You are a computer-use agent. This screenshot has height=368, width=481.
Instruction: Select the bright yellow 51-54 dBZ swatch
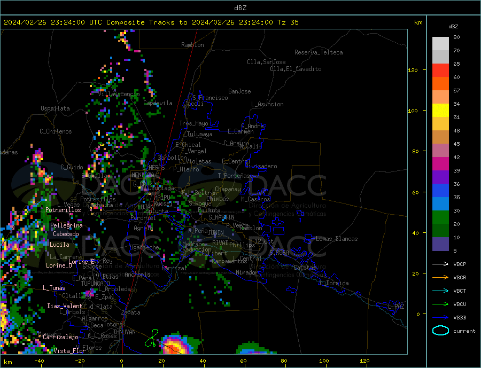440,111
